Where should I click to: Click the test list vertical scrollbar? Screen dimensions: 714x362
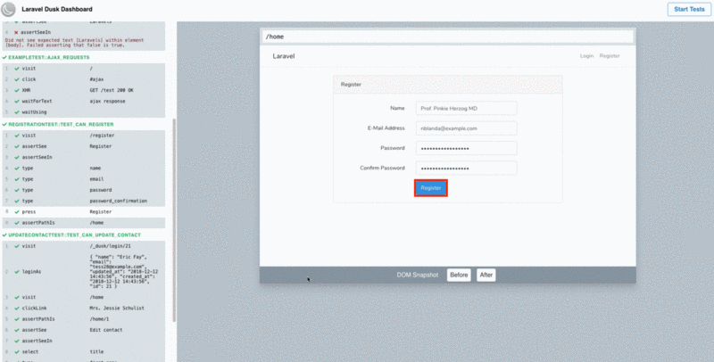(174, 220)
